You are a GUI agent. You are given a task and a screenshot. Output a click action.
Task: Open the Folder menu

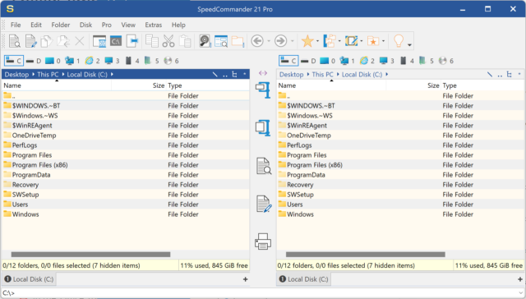(61, 25)
